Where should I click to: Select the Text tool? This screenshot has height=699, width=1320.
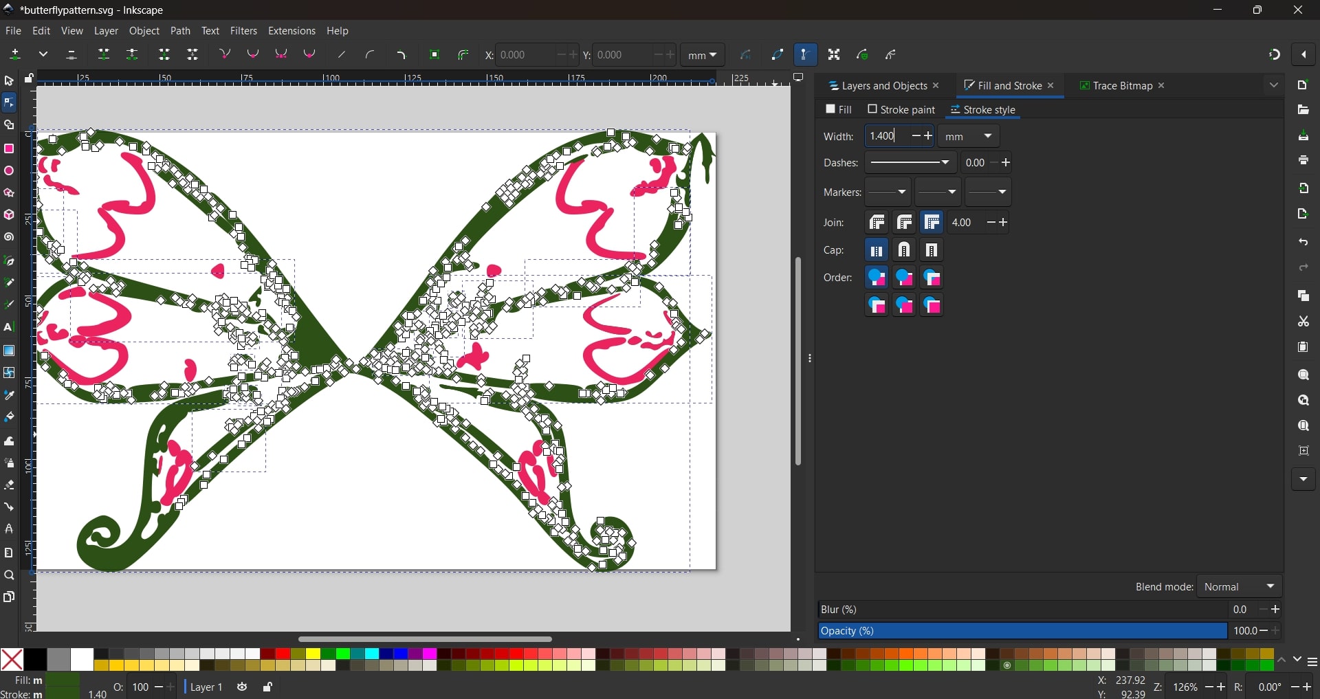[x=9, y=328]
